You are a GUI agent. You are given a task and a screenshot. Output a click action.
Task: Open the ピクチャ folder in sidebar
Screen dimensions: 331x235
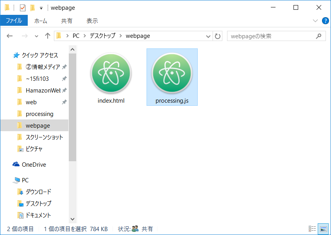(34, 149)
